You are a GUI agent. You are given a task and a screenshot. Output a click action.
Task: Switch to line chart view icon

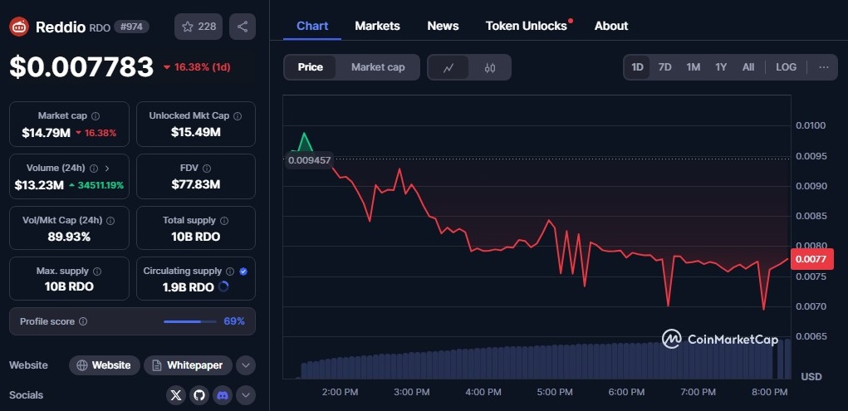(449, 67)
